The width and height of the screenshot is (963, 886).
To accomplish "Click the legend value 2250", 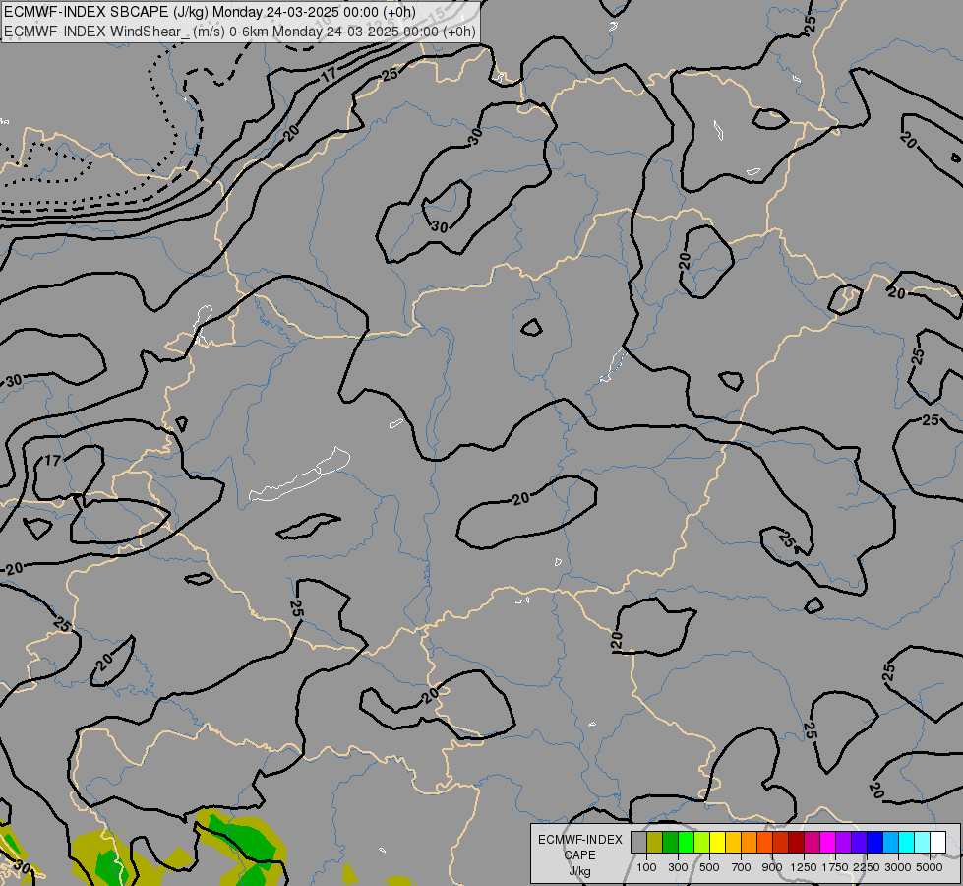I will tap(867, 867).
